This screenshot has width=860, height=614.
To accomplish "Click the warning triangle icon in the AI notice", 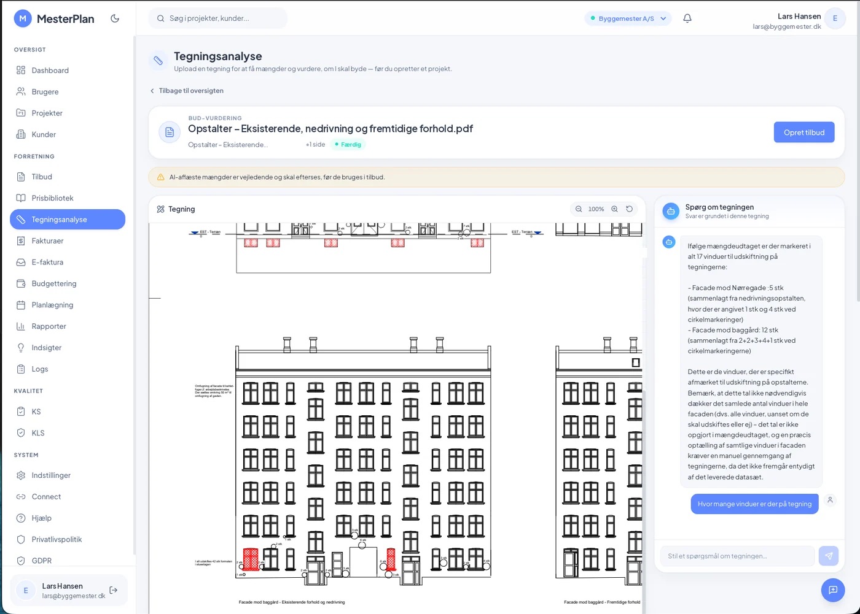I will click(161, 177).
